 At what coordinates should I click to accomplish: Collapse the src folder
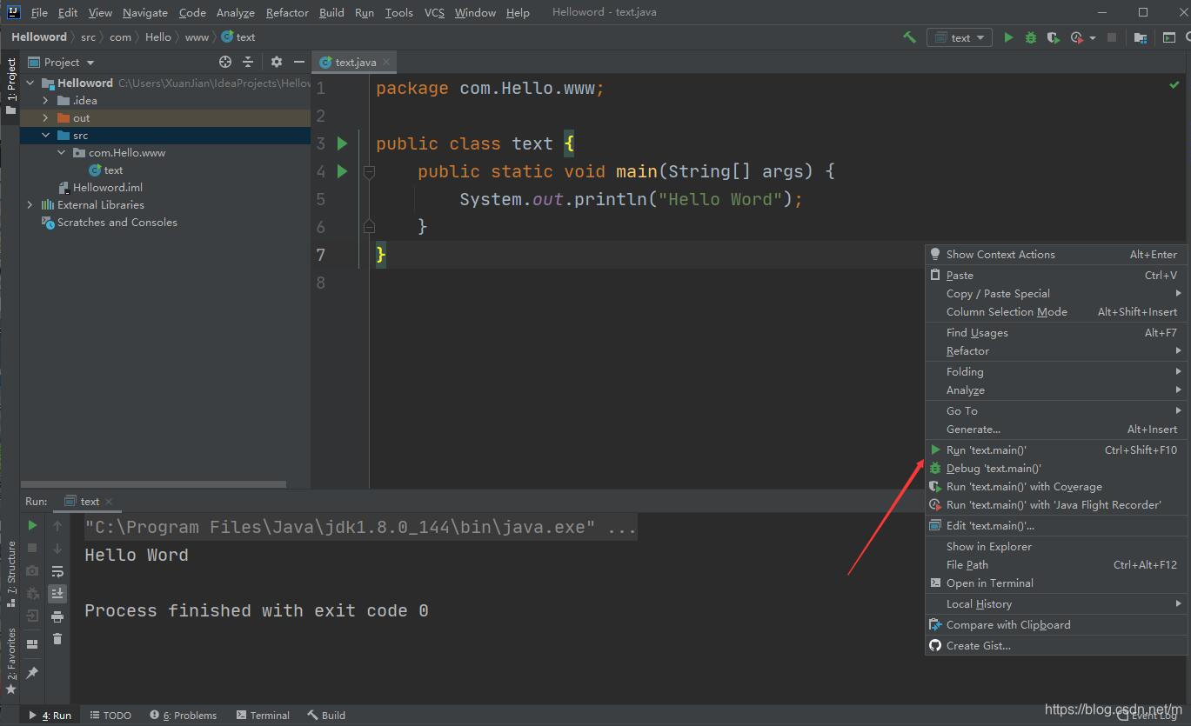(x=46, y=135)
